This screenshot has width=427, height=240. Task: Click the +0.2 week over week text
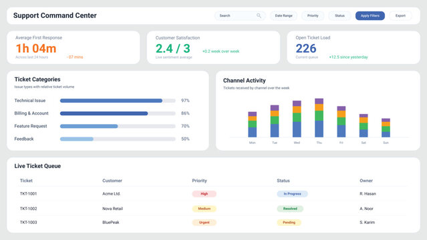tap(221, 51)
